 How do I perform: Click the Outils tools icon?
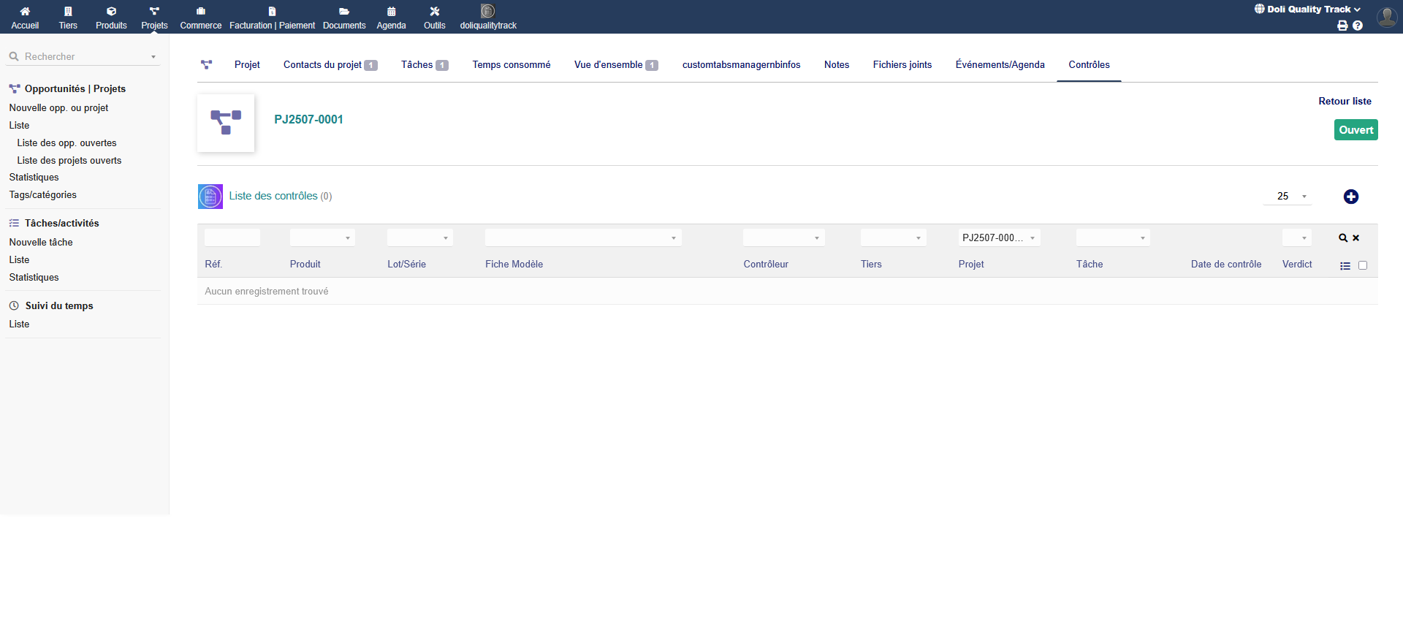click(x=434, y=12)
